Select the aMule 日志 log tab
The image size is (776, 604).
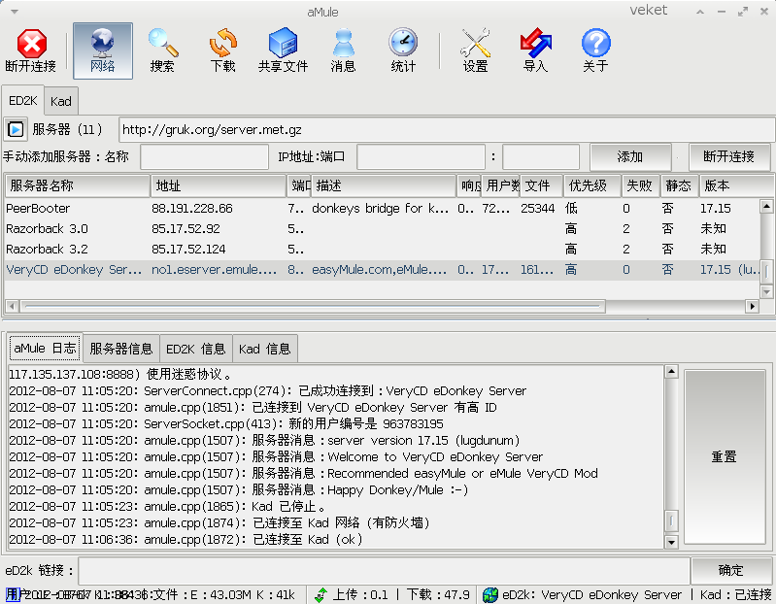[45, 348]
